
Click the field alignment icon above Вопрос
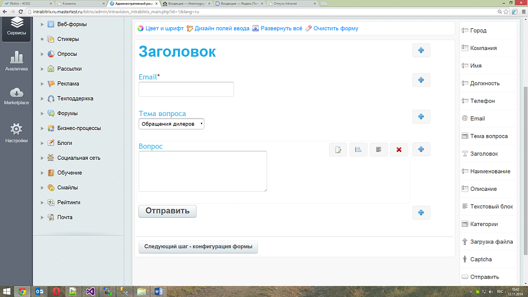click(378, 150)
